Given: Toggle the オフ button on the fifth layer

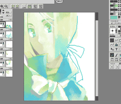Looking at the screenshot, I should point(10,59).
